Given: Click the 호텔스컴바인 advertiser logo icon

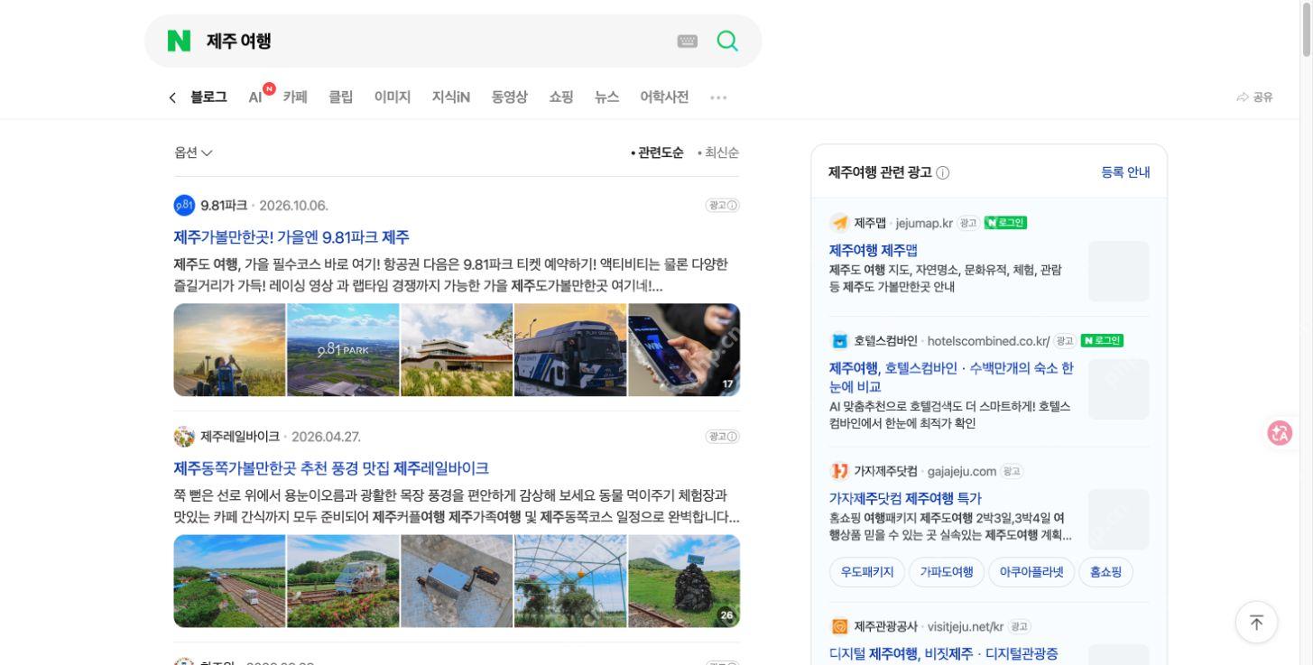Looking at the screenshot, I should pyautogui.click(x=839, y=341).
